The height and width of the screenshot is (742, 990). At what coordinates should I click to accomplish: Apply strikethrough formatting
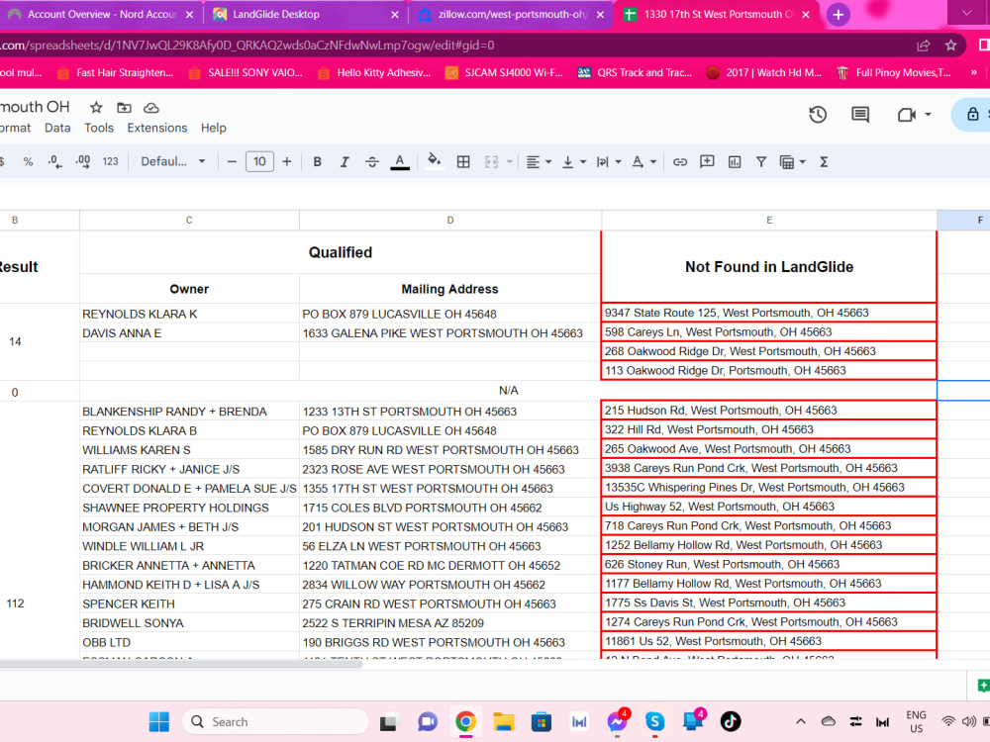(372, 162)
